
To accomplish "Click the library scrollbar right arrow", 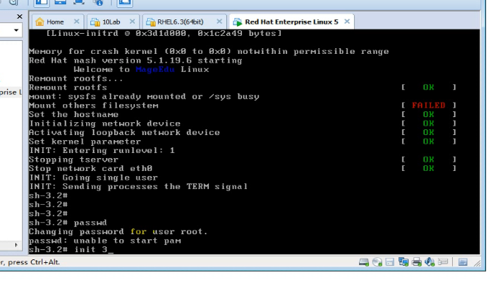I will [16, 245].
